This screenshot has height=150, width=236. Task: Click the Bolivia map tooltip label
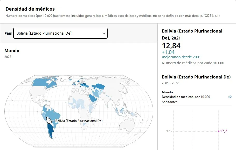(79, 121)
